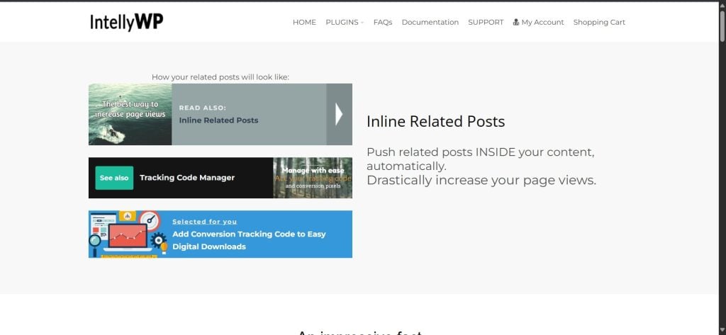Image resolution: width=726 pixels, height=335 pixels.
Task: Open the post title under READ ALSO
Action: tap(218, 120)
